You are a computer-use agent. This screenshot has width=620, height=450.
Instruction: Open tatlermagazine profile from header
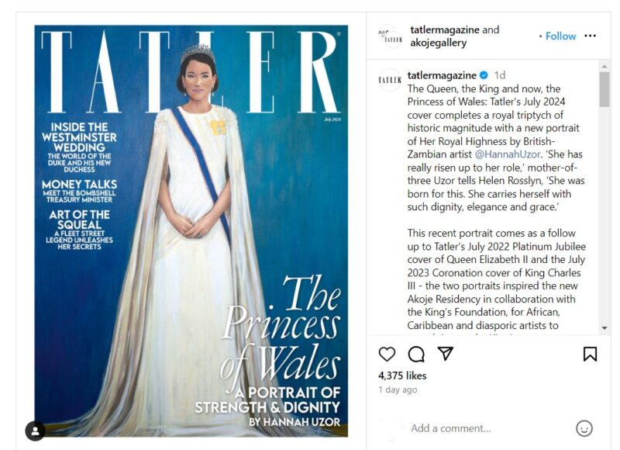445,29
